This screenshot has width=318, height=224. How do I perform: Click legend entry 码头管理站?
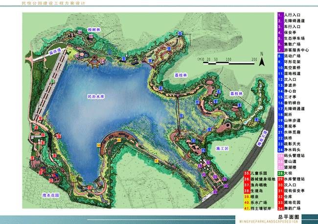point(291,156)
